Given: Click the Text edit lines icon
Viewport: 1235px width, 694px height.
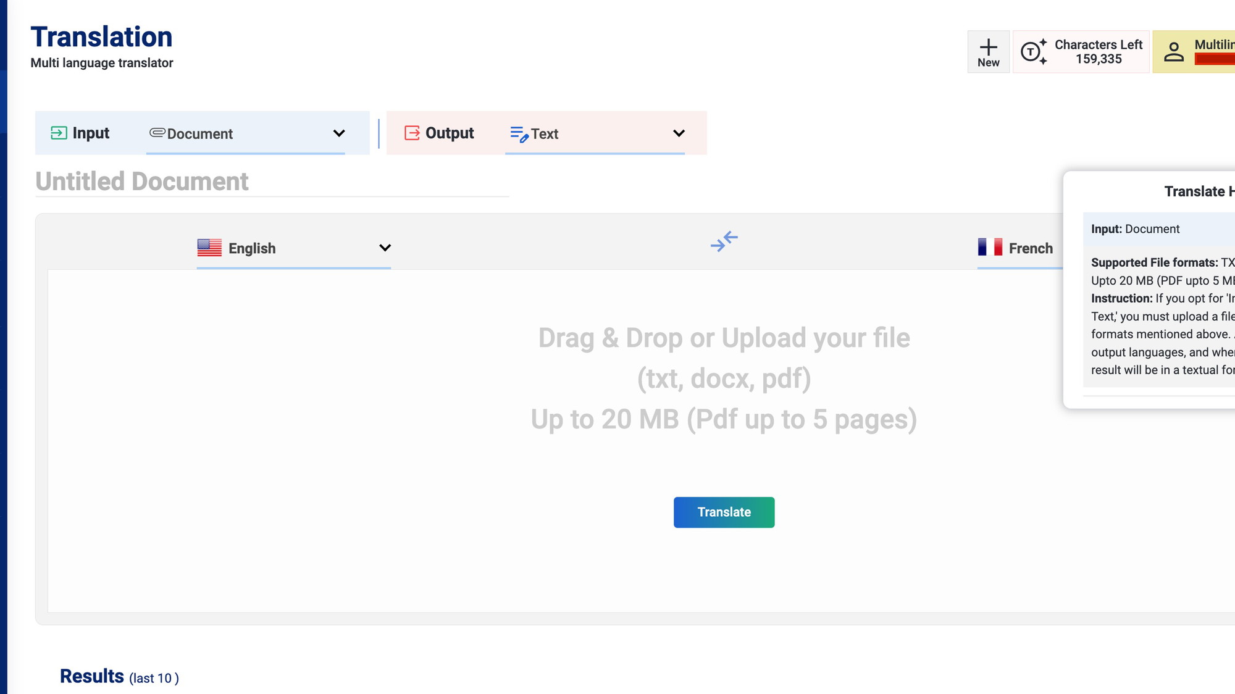Looking at the screenshot, I should pos(519,133).
